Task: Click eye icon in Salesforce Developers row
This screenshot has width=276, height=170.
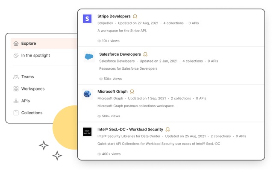Action: pos(101,79)
